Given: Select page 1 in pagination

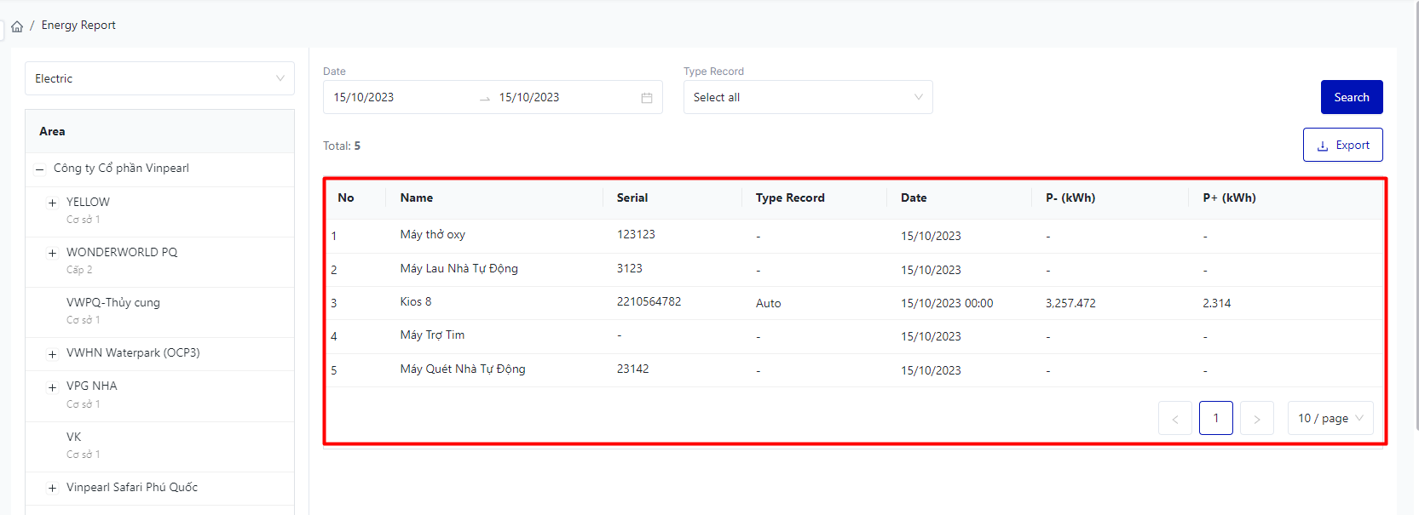Looking at the screenshot, I should [1215, 418].
